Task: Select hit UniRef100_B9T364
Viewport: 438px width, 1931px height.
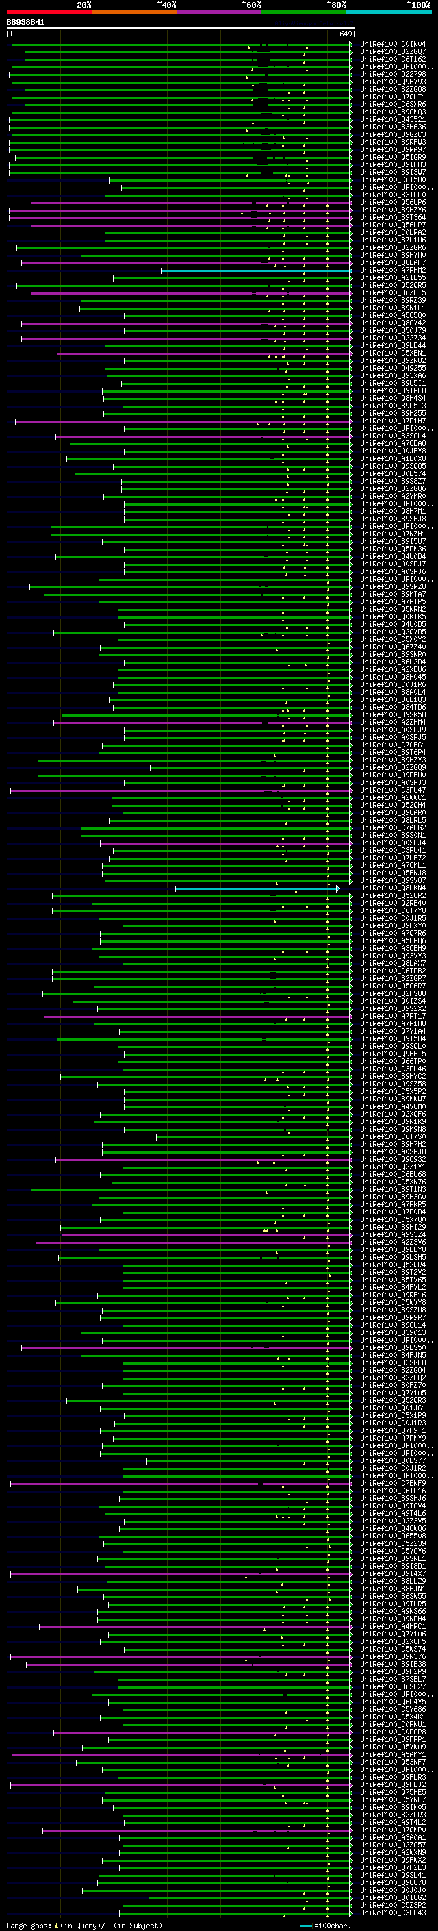Action: [x=393, y=217]
